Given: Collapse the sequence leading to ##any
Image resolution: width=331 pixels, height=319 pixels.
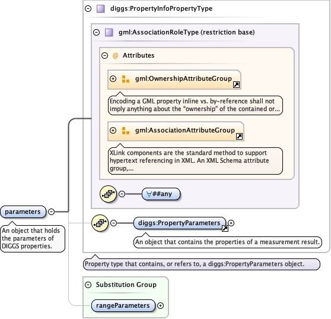Looking at the screenshot, I should point(122,194).
